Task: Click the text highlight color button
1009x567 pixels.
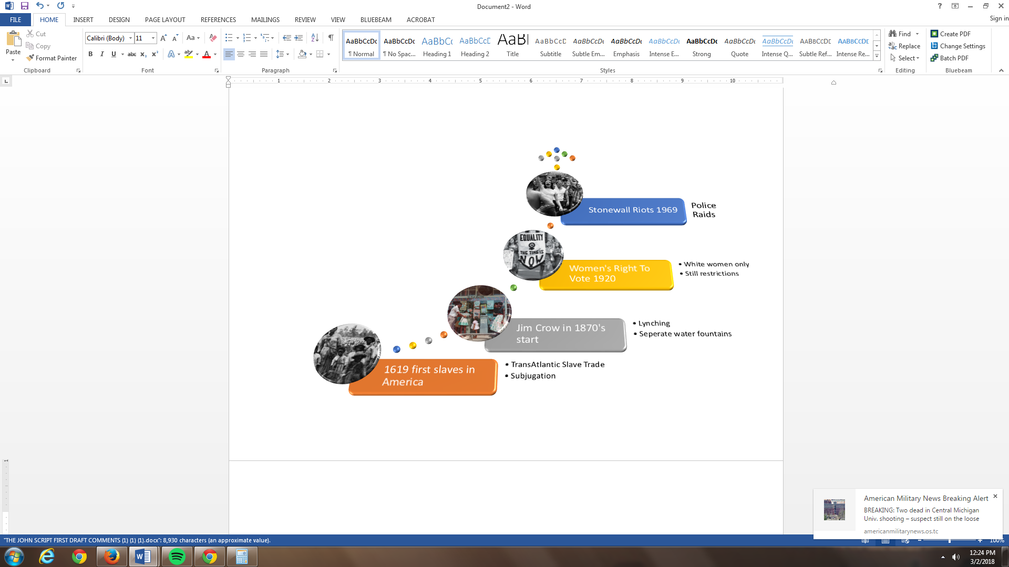Action: pos(188,54)
